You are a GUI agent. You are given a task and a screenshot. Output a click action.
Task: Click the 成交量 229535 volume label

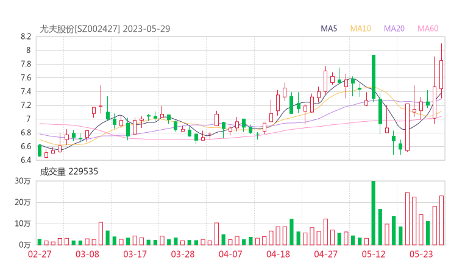[x=69, y=172]
